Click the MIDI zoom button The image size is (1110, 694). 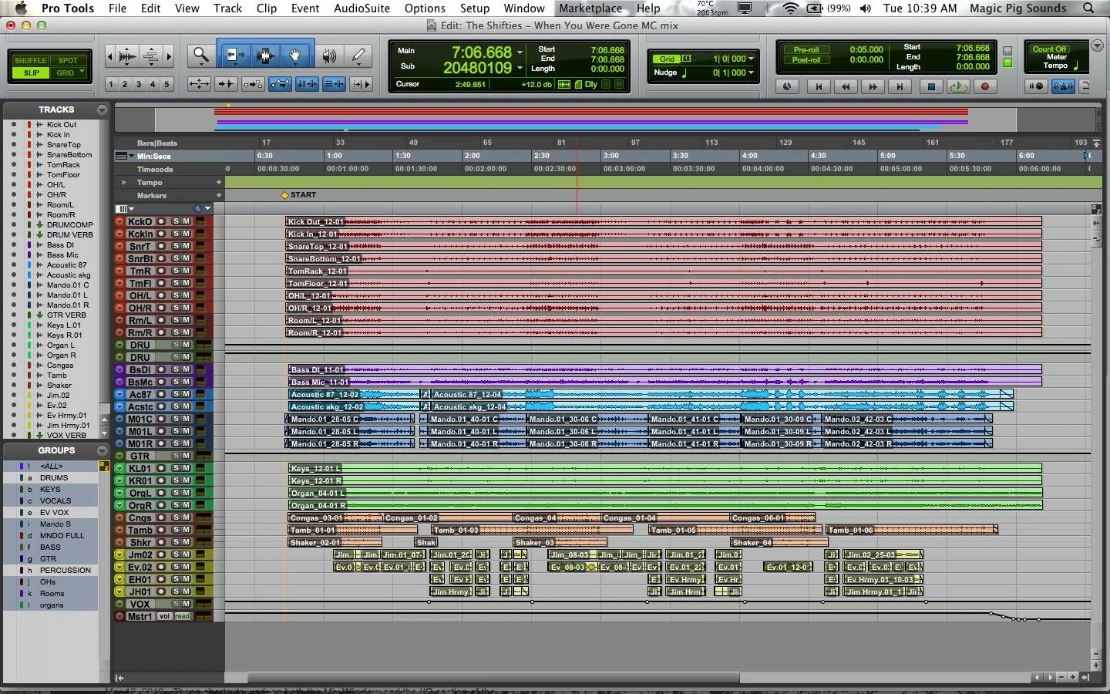click(151, 56)
